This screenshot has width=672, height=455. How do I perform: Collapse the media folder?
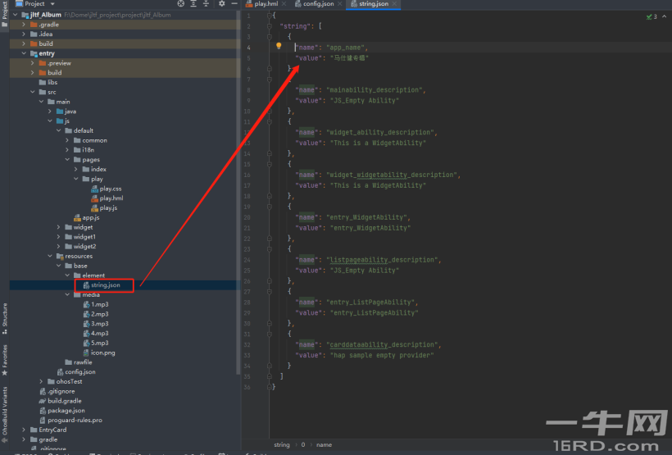(x=67, y=294)
